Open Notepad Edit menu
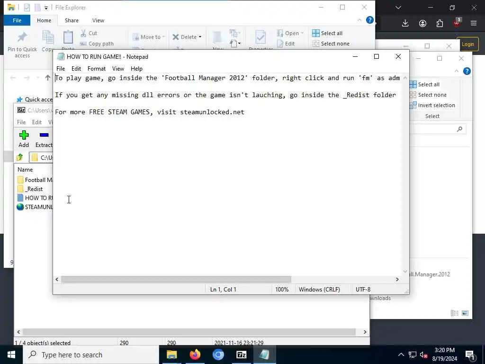The height and width of the screenshot is (364, 485). click(76, 69)
